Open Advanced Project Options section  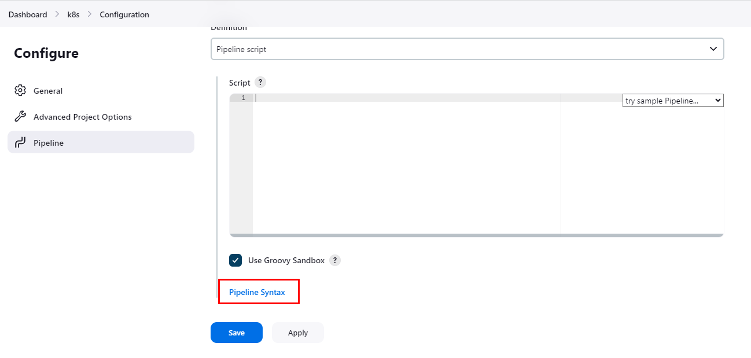82,116
